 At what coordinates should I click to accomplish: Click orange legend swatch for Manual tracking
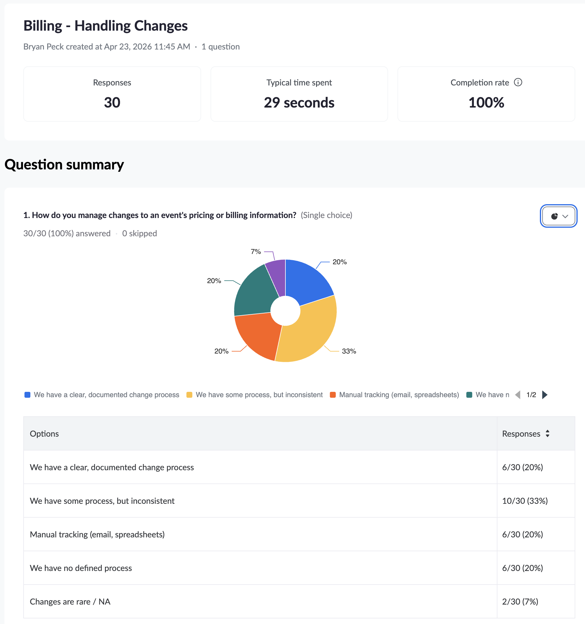click(x=333, y=394)
